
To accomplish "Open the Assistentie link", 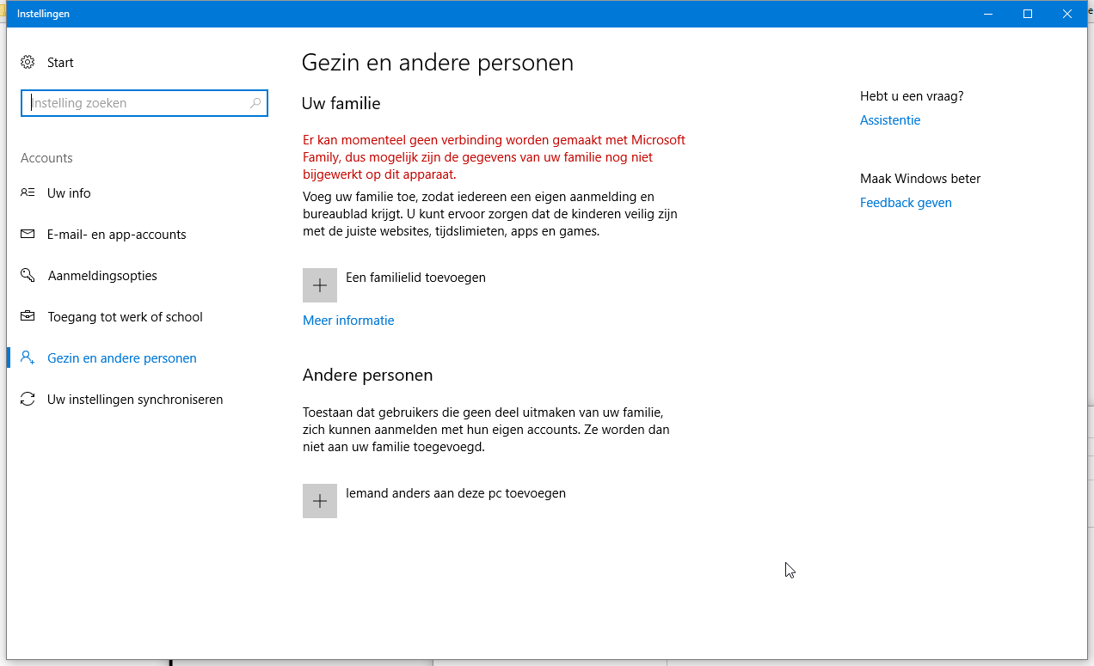I will (x=890, y=120).
